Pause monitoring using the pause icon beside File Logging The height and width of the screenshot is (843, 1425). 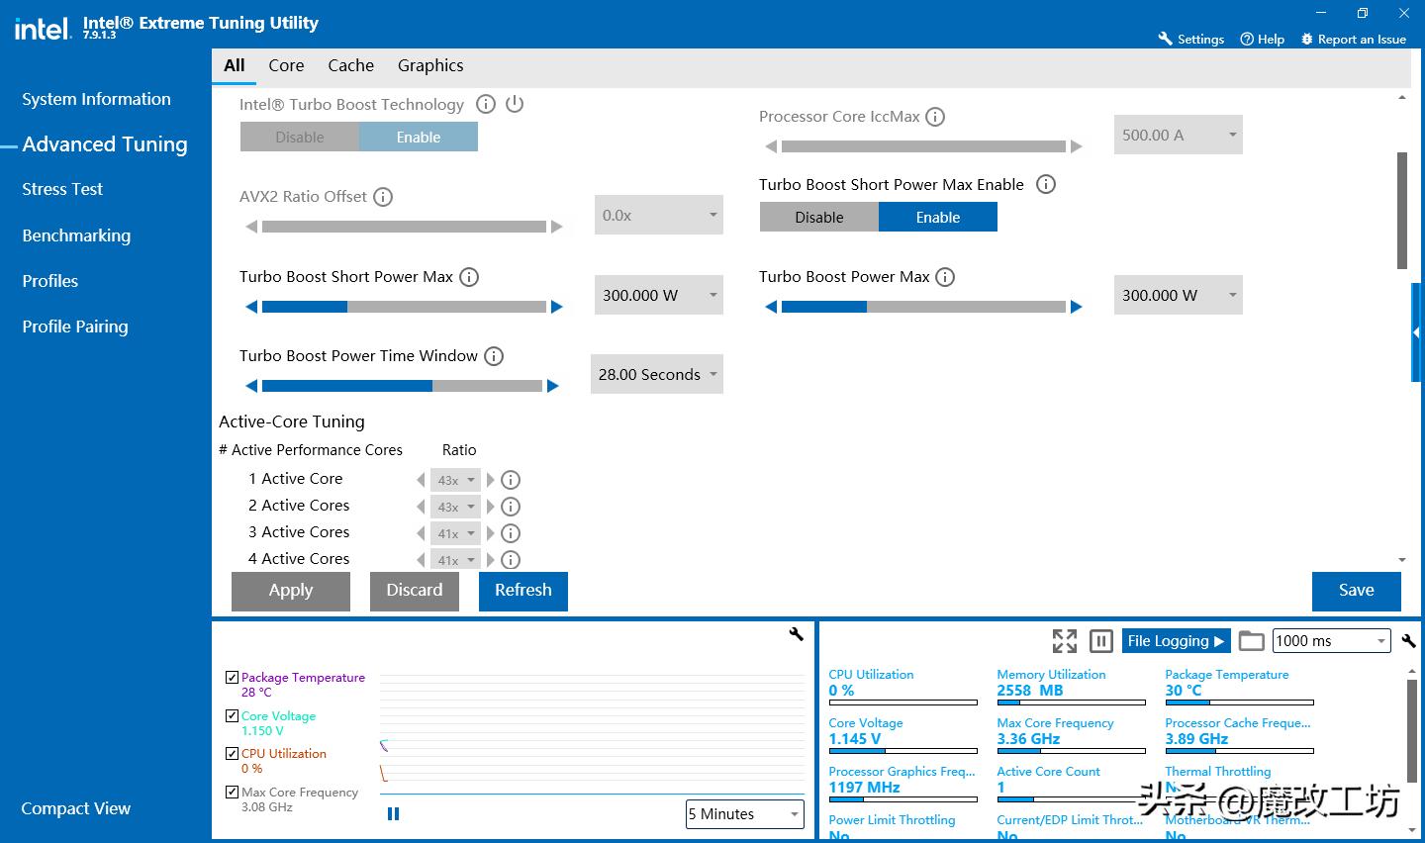[1100, 641]
